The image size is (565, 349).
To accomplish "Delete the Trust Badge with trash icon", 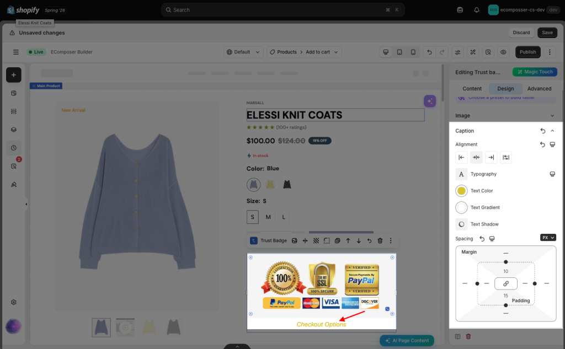I will (x=380, y=240).
